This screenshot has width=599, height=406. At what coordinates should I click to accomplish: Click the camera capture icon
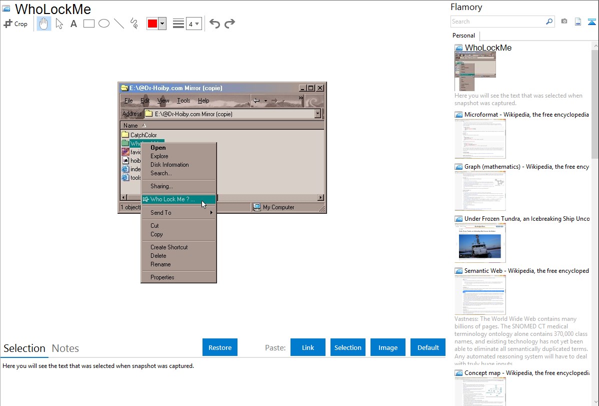[x=564, y=22]
